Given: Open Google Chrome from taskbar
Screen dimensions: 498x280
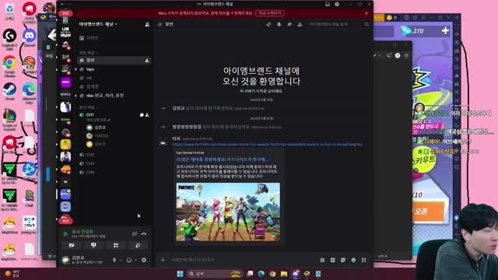Looking at the screenshot, I should (x=272, y=274).
